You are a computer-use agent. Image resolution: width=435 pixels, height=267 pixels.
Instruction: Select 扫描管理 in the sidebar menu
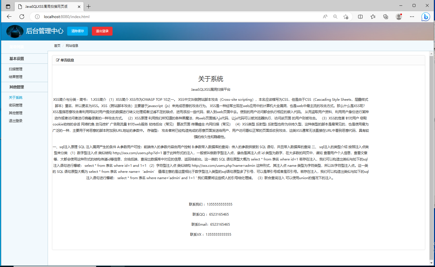coord(16,69)
